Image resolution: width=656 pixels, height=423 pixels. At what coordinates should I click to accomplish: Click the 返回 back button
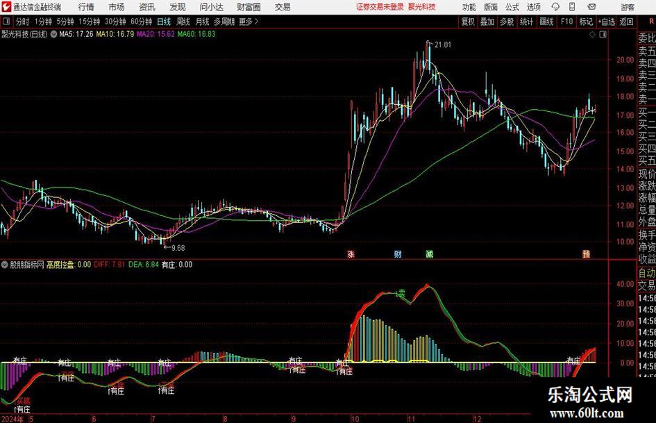pyautogui.click(x=626, y=22)
